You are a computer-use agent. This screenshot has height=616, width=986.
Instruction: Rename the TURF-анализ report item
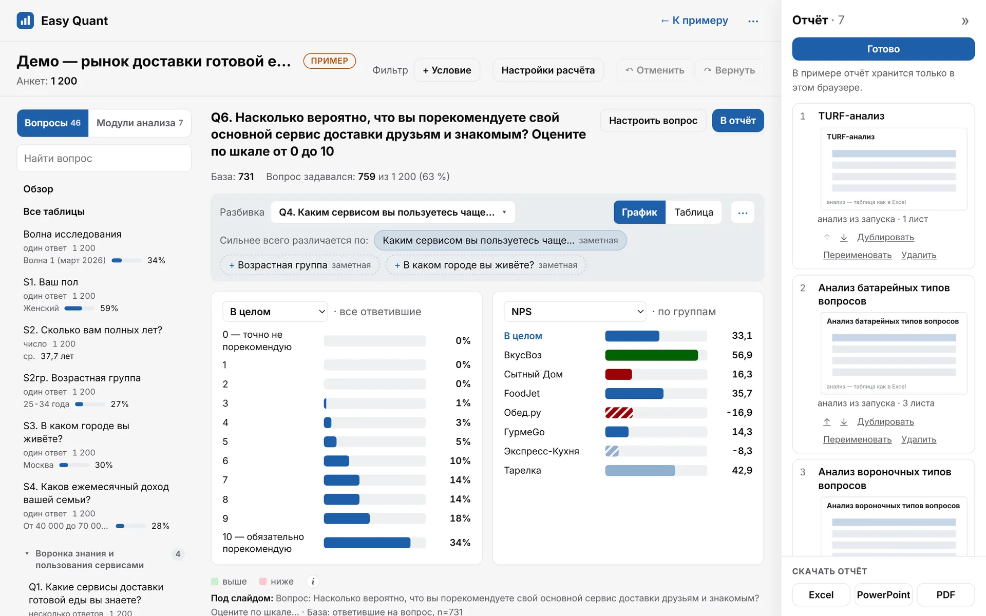point(857,255)
